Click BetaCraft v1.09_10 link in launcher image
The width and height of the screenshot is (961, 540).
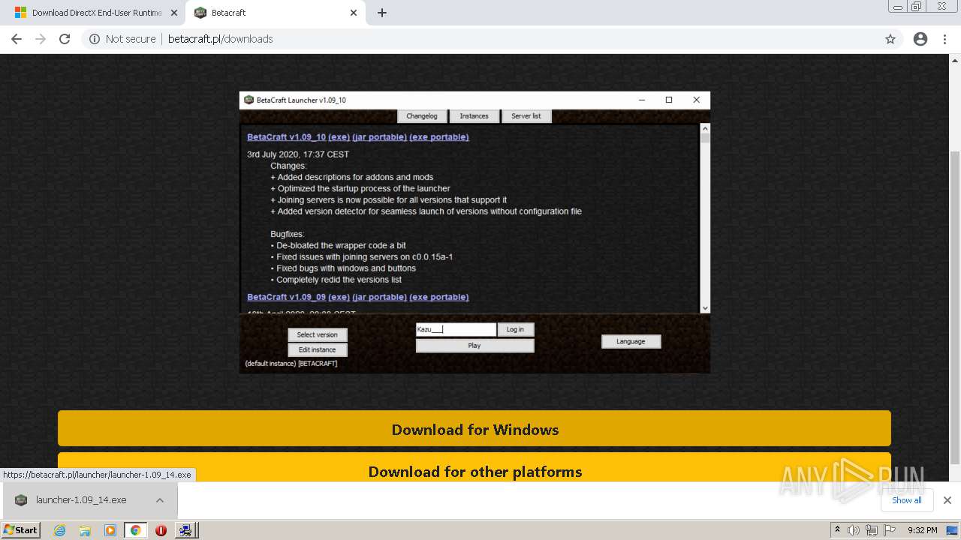(x=286, y=137)
